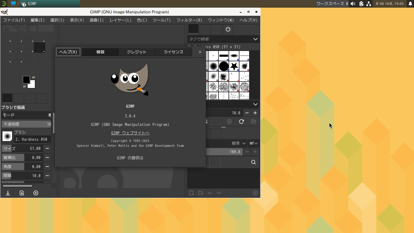The height and width of the screenshot is (233, 414).
Task: Click the 角度 slider showing 0.00
Action: click(x=22, y=167)
